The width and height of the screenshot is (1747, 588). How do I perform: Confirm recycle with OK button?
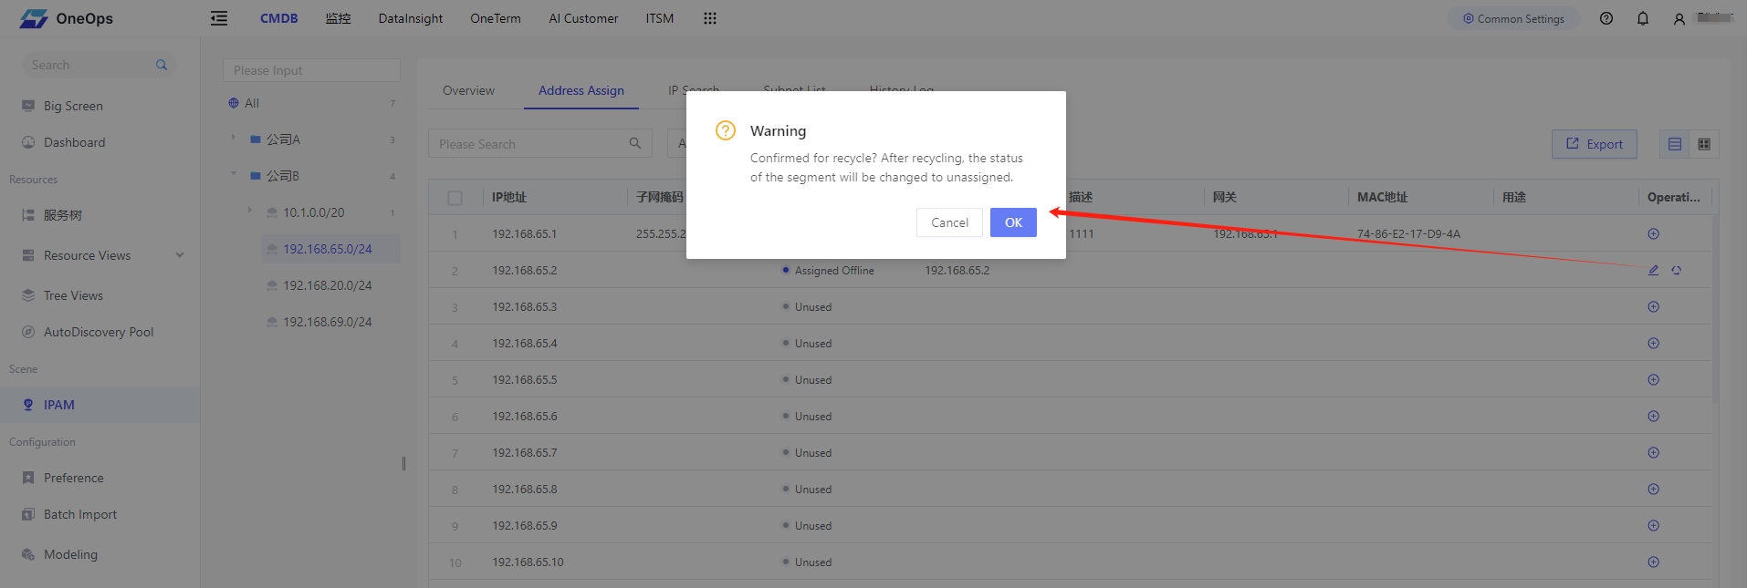pyautogui.click(x=1013, y=222)
